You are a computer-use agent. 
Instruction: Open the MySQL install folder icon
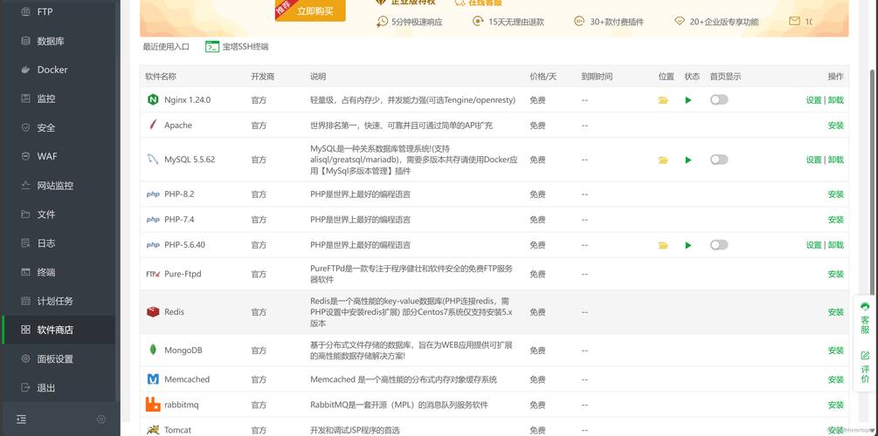click(x=663, y=160)
